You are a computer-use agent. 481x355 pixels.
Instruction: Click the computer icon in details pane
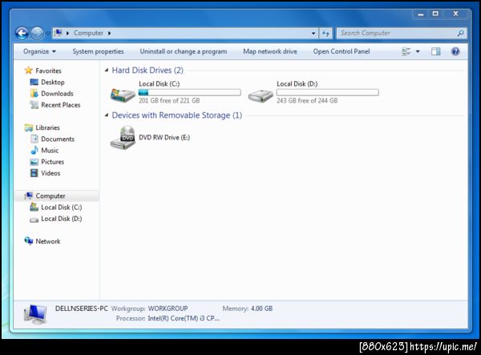pos(35,314)
